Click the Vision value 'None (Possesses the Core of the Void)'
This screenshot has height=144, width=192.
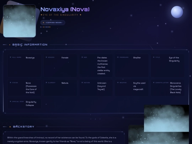[31, 88]
